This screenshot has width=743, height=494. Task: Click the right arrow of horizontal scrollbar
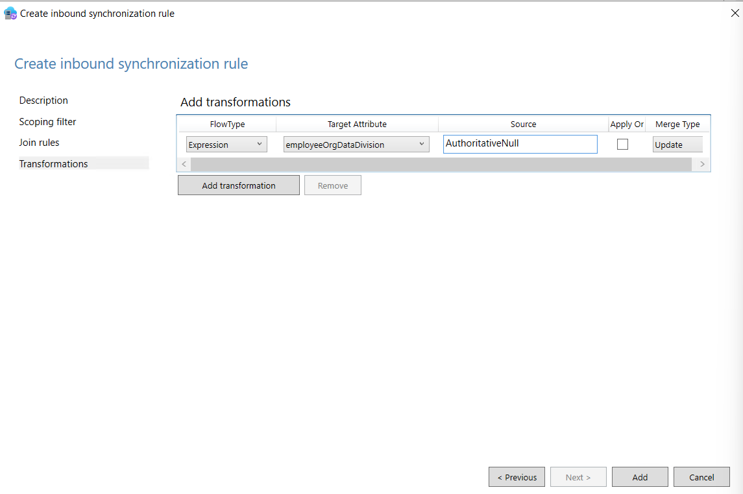702,165
